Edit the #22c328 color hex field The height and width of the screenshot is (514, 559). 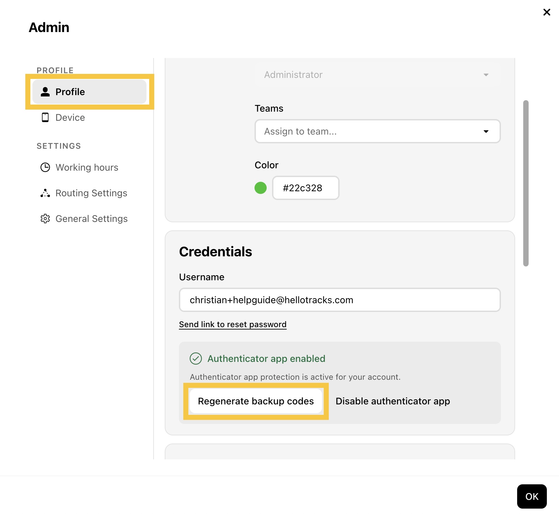306,188
